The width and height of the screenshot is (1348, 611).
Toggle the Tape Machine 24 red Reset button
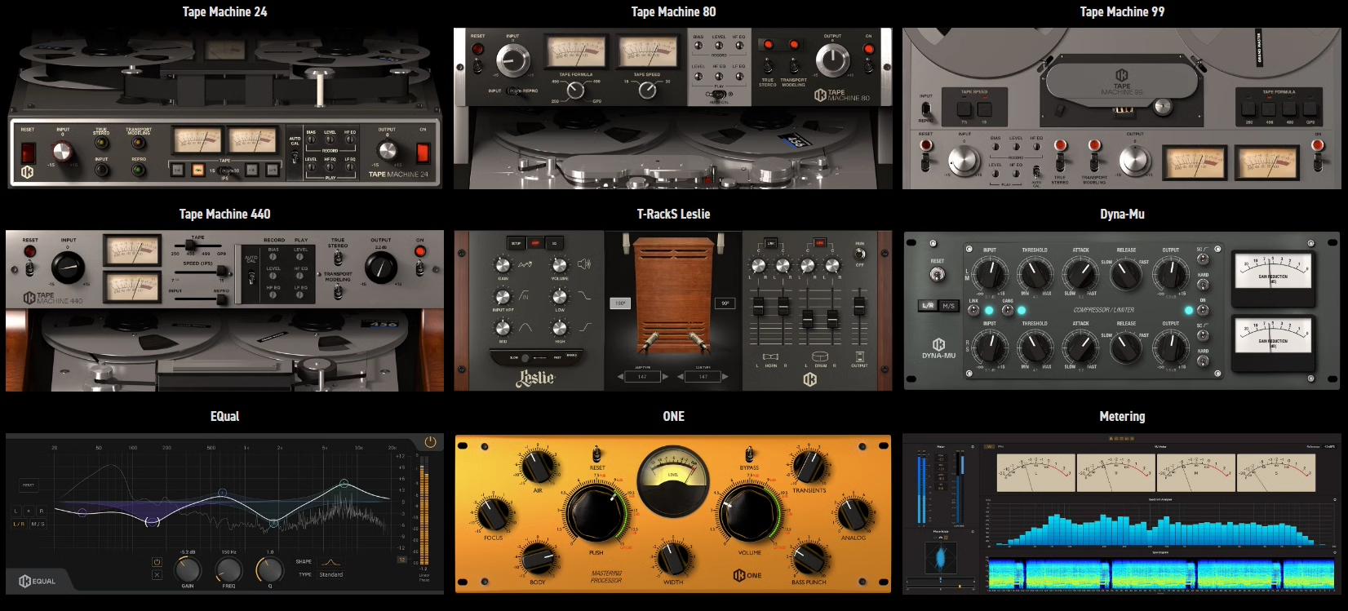[29, 153]
